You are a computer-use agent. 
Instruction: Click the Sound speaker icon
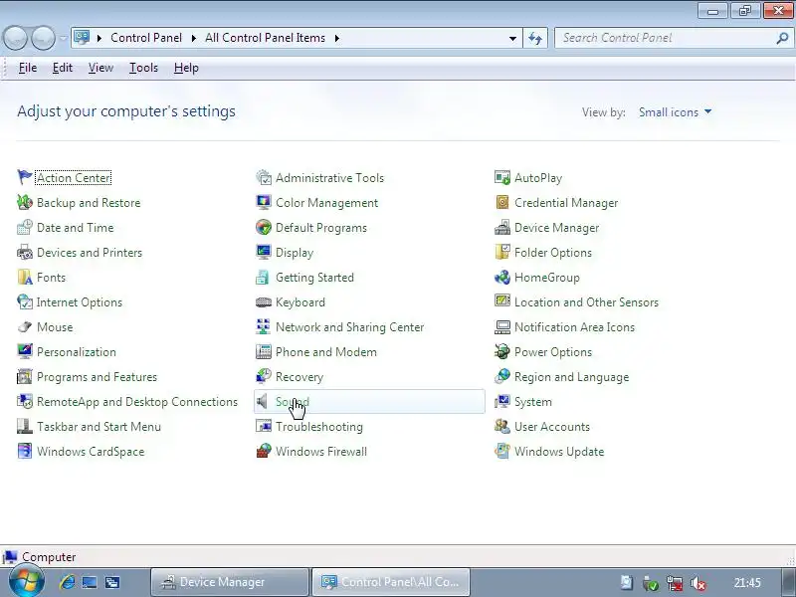(x=263, y=402)
